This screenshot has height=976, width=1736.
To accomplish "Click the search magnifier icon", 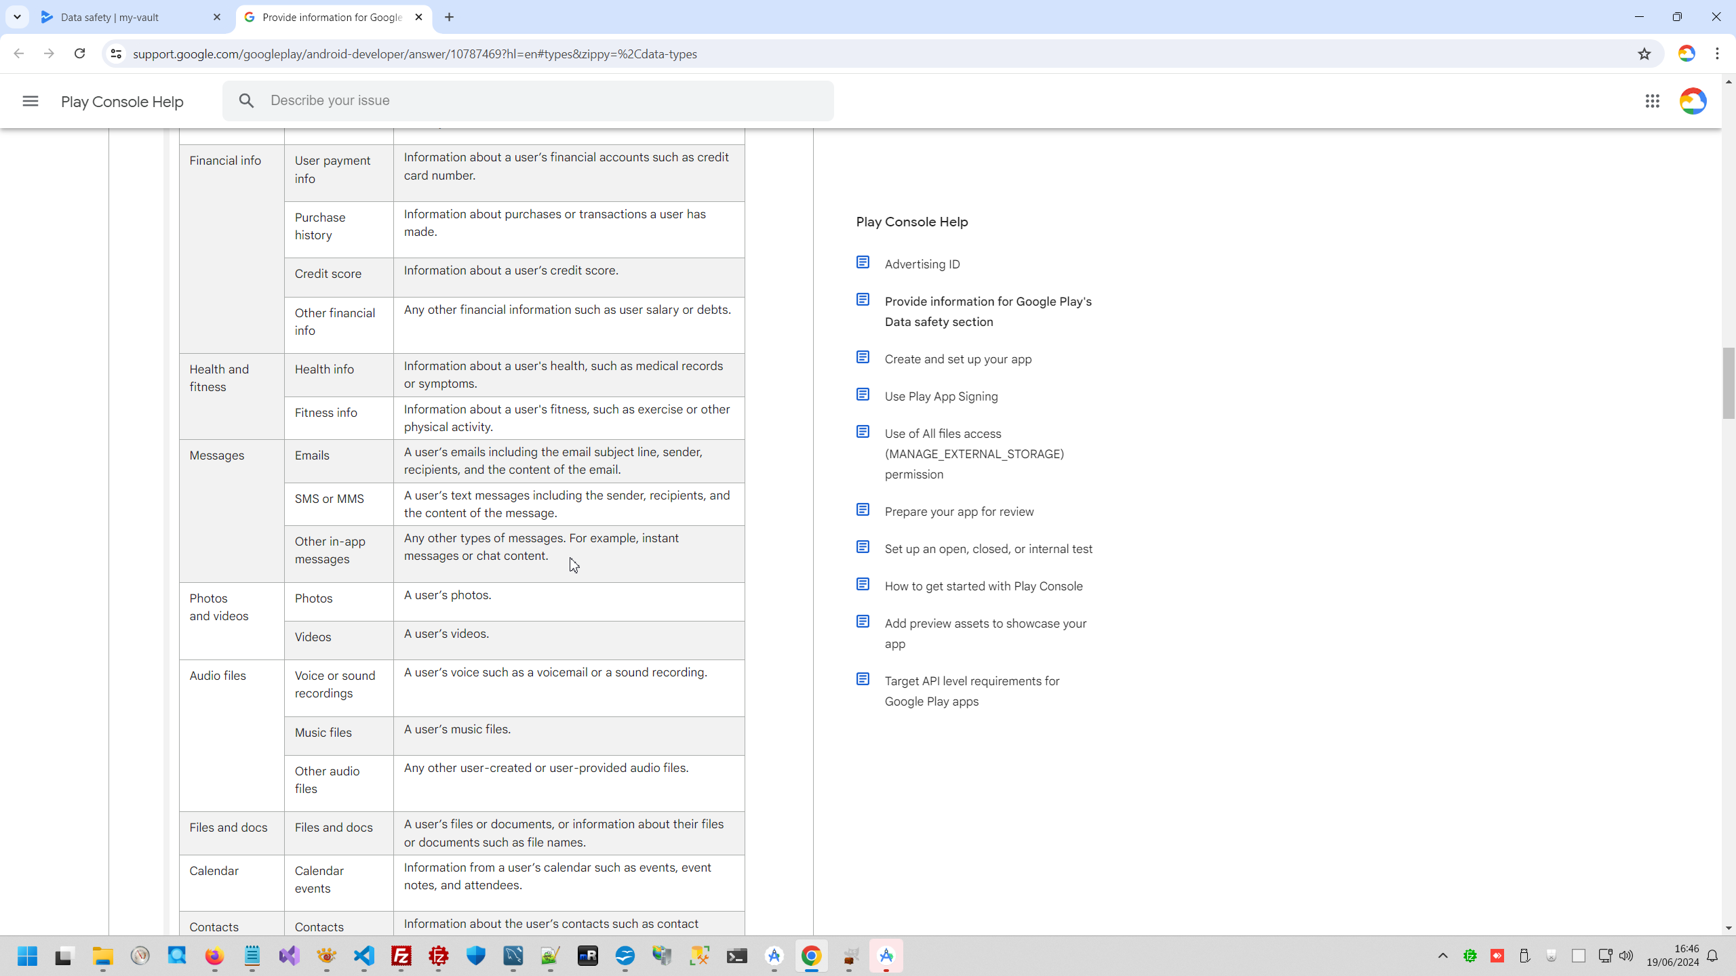I will click(246, 101).
